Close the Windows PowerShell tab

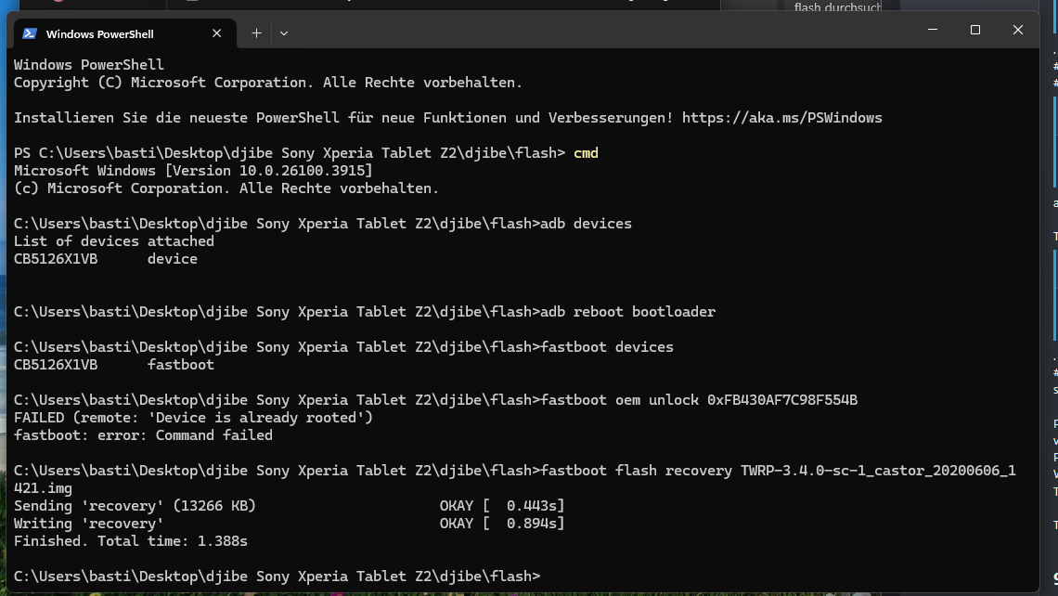(216, 33)
